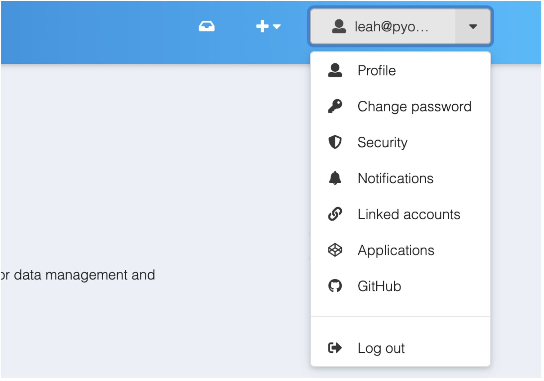Image resolution: width=544 pixels, height=381 pixels.
Task: Choose Applications from the dropdown
Action: (400, 250)
